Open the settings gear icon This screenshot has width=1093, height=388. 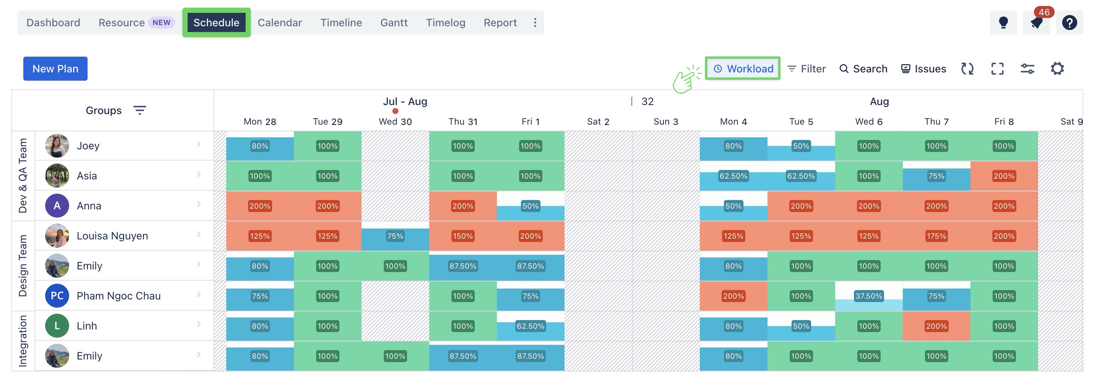(x=1057, y=69)
